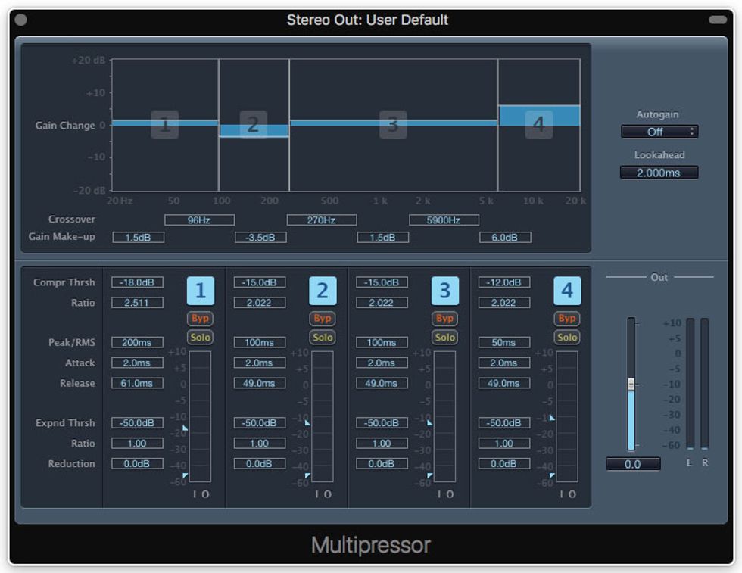Image resolution: width=742 pixels, height=573 pixels.
Task: Click the -18.0dB Compr Thrsh field
Action: click(137, 282)
